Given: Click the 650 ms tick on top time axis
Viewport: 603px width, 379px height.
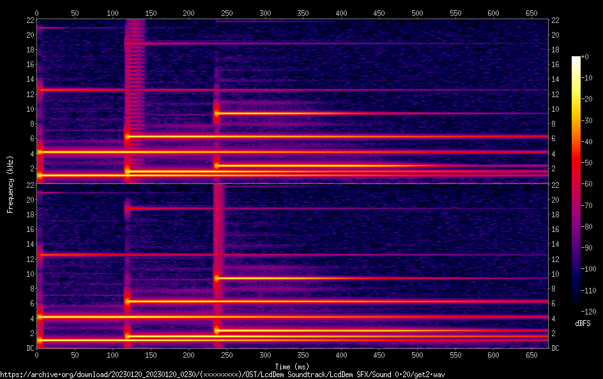Looking at the screenshot, I should (x=455, y=13).
